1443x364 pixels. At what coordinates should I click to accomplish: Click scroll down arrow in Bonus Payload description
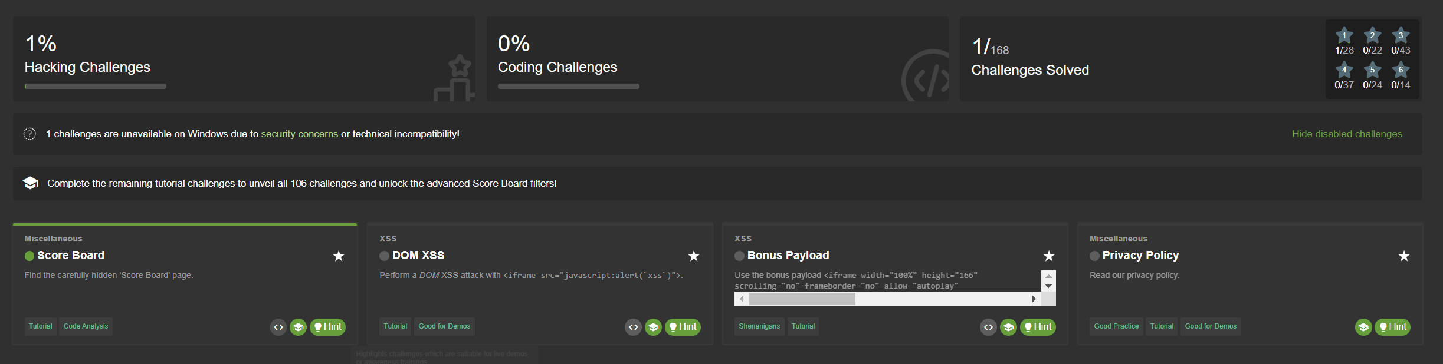coord(1048,286)
